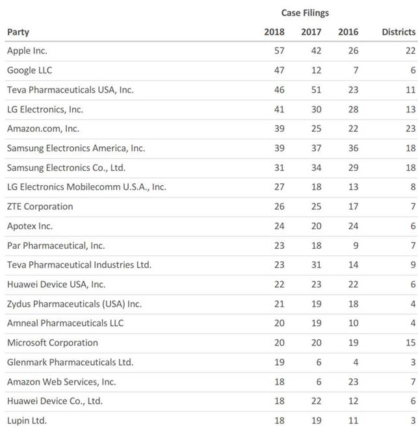Select the Apple Inc. row label
This screenshot has height=434, width=418.
pos(27,51)
